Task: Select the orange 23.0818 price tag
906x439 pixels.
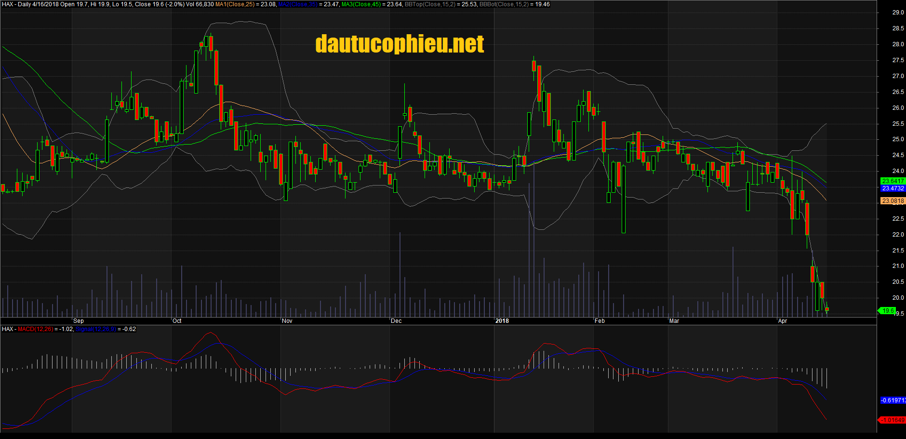Action: [x=893, y=201]
